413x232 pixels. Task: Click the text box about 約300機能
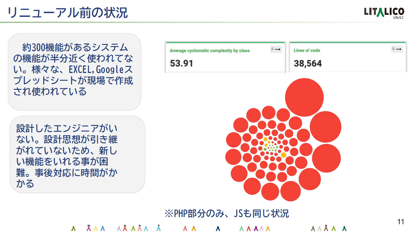[x=74, y=72]
